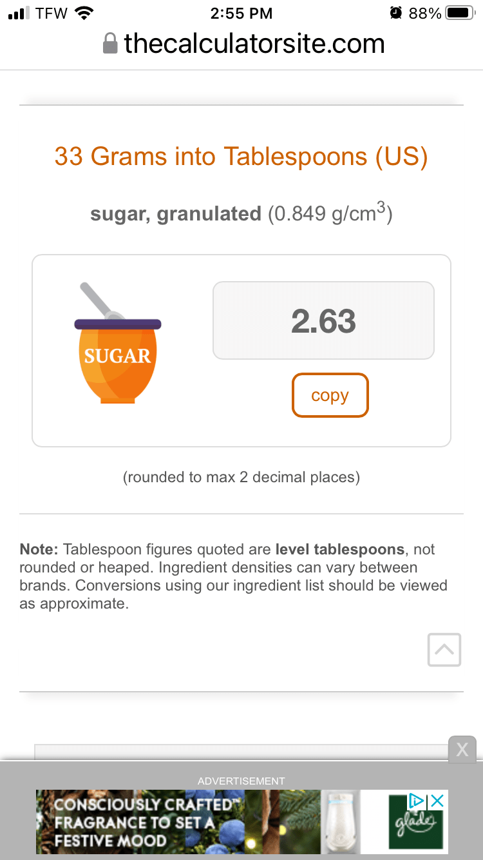Tap thecalculatorsite.com address bar

[x=243, y=44]
